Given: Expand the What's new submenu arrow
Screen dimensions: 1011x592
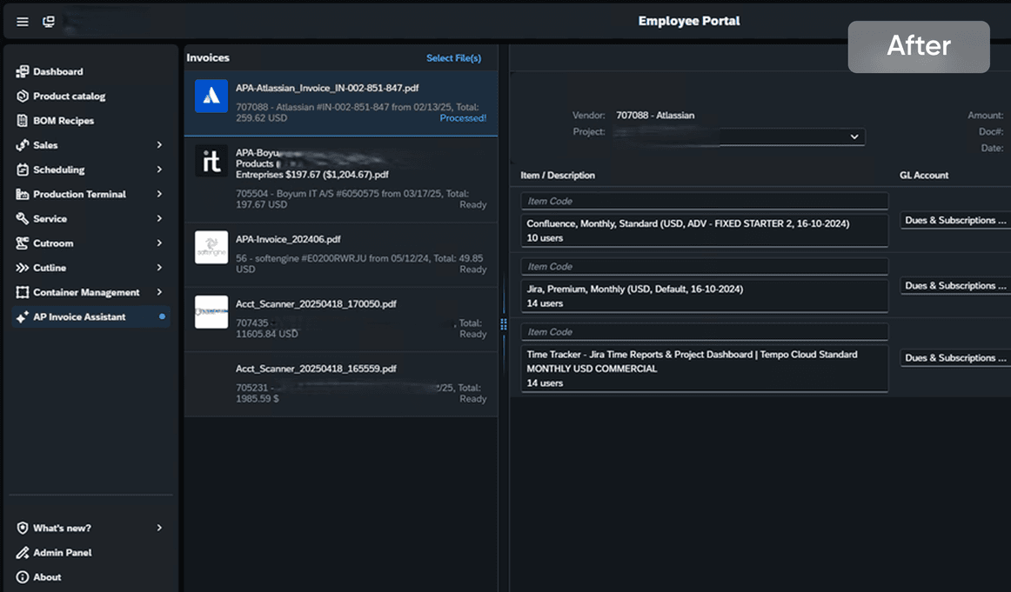Looking at the screenshot, I should (x=159, y=528).
